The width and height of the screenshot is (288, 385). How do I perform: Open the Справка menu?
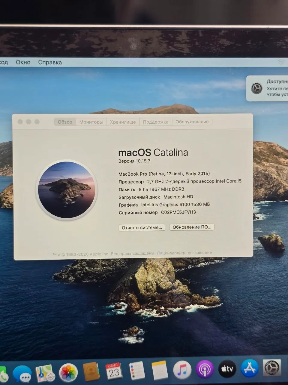[50, 62]
